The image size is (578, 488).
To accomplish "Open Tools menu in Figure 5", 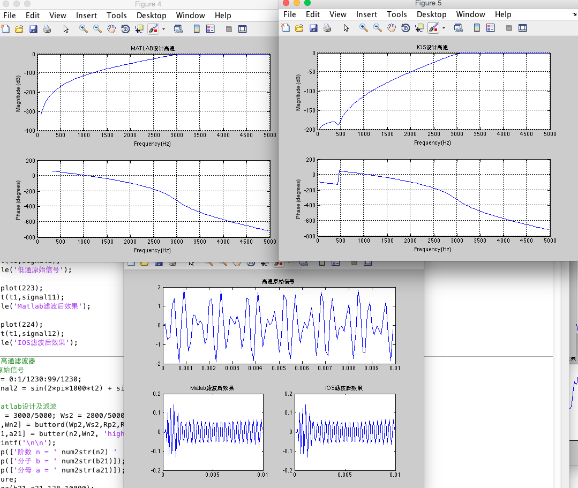I will click(396, 14).
